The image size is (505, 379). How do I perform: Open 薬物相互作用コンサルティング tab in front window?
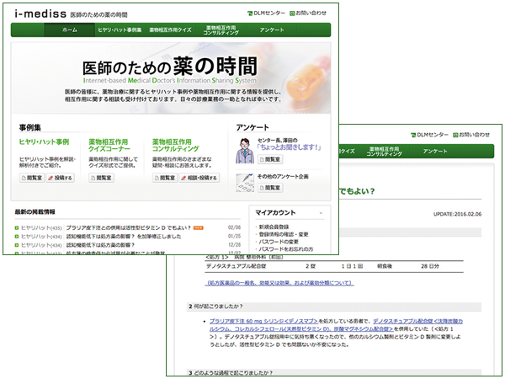(221, 30)
